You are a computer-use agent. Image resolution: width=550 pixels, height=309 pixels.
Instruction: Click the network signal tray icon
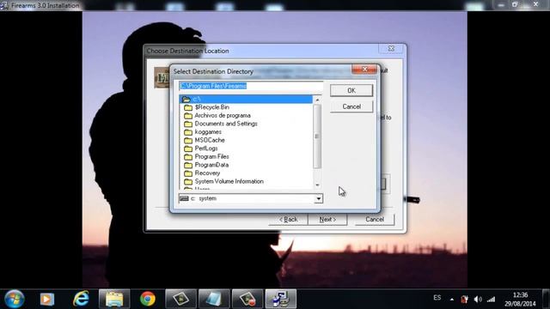pyautogui.click(x=491, y=300)
